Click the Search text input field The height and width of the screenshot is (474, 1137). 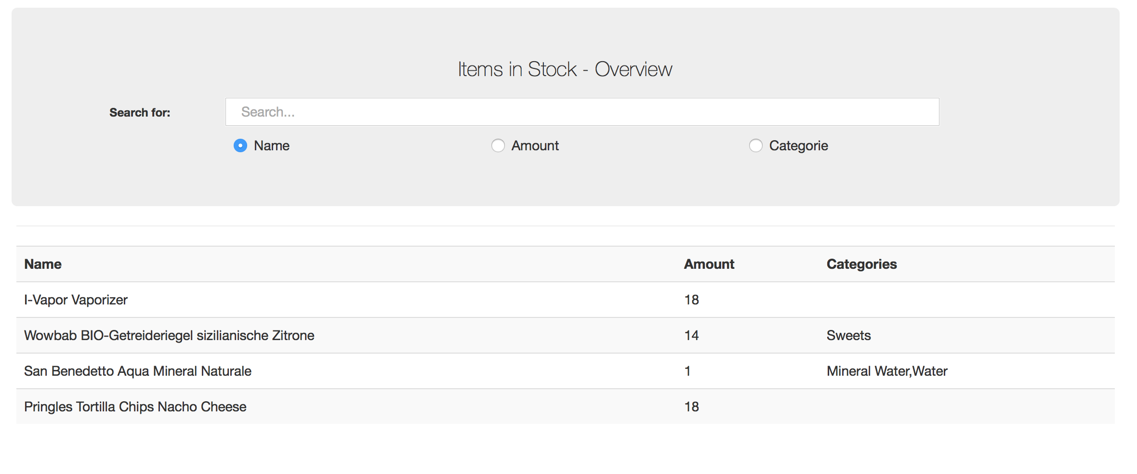582,112
